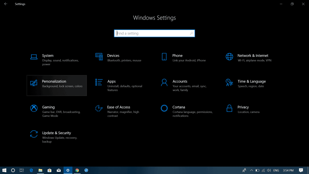The height and width of the screenshot is (174, 309).
Task: Click the Personalization paintbrush icon
Action: (34, 83)
